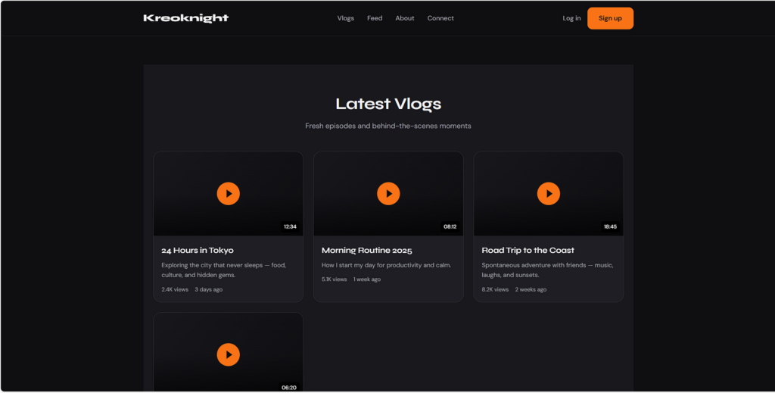Screen dimensions: 775x393
Task: Click the Spontaneous adventure description text
Action: click(548, 270)
